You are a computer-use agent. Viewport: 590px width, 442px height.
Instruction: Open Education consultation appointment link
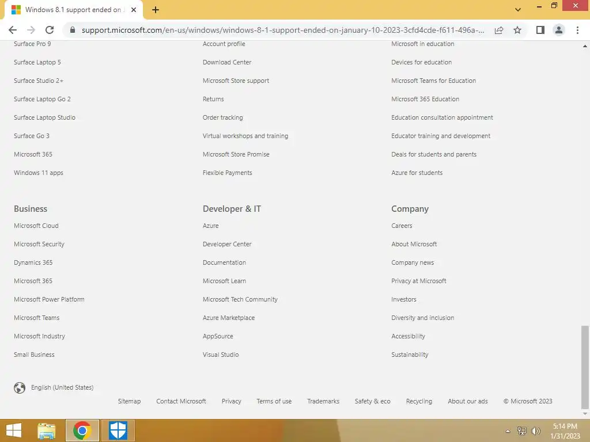tap(442, 117)
